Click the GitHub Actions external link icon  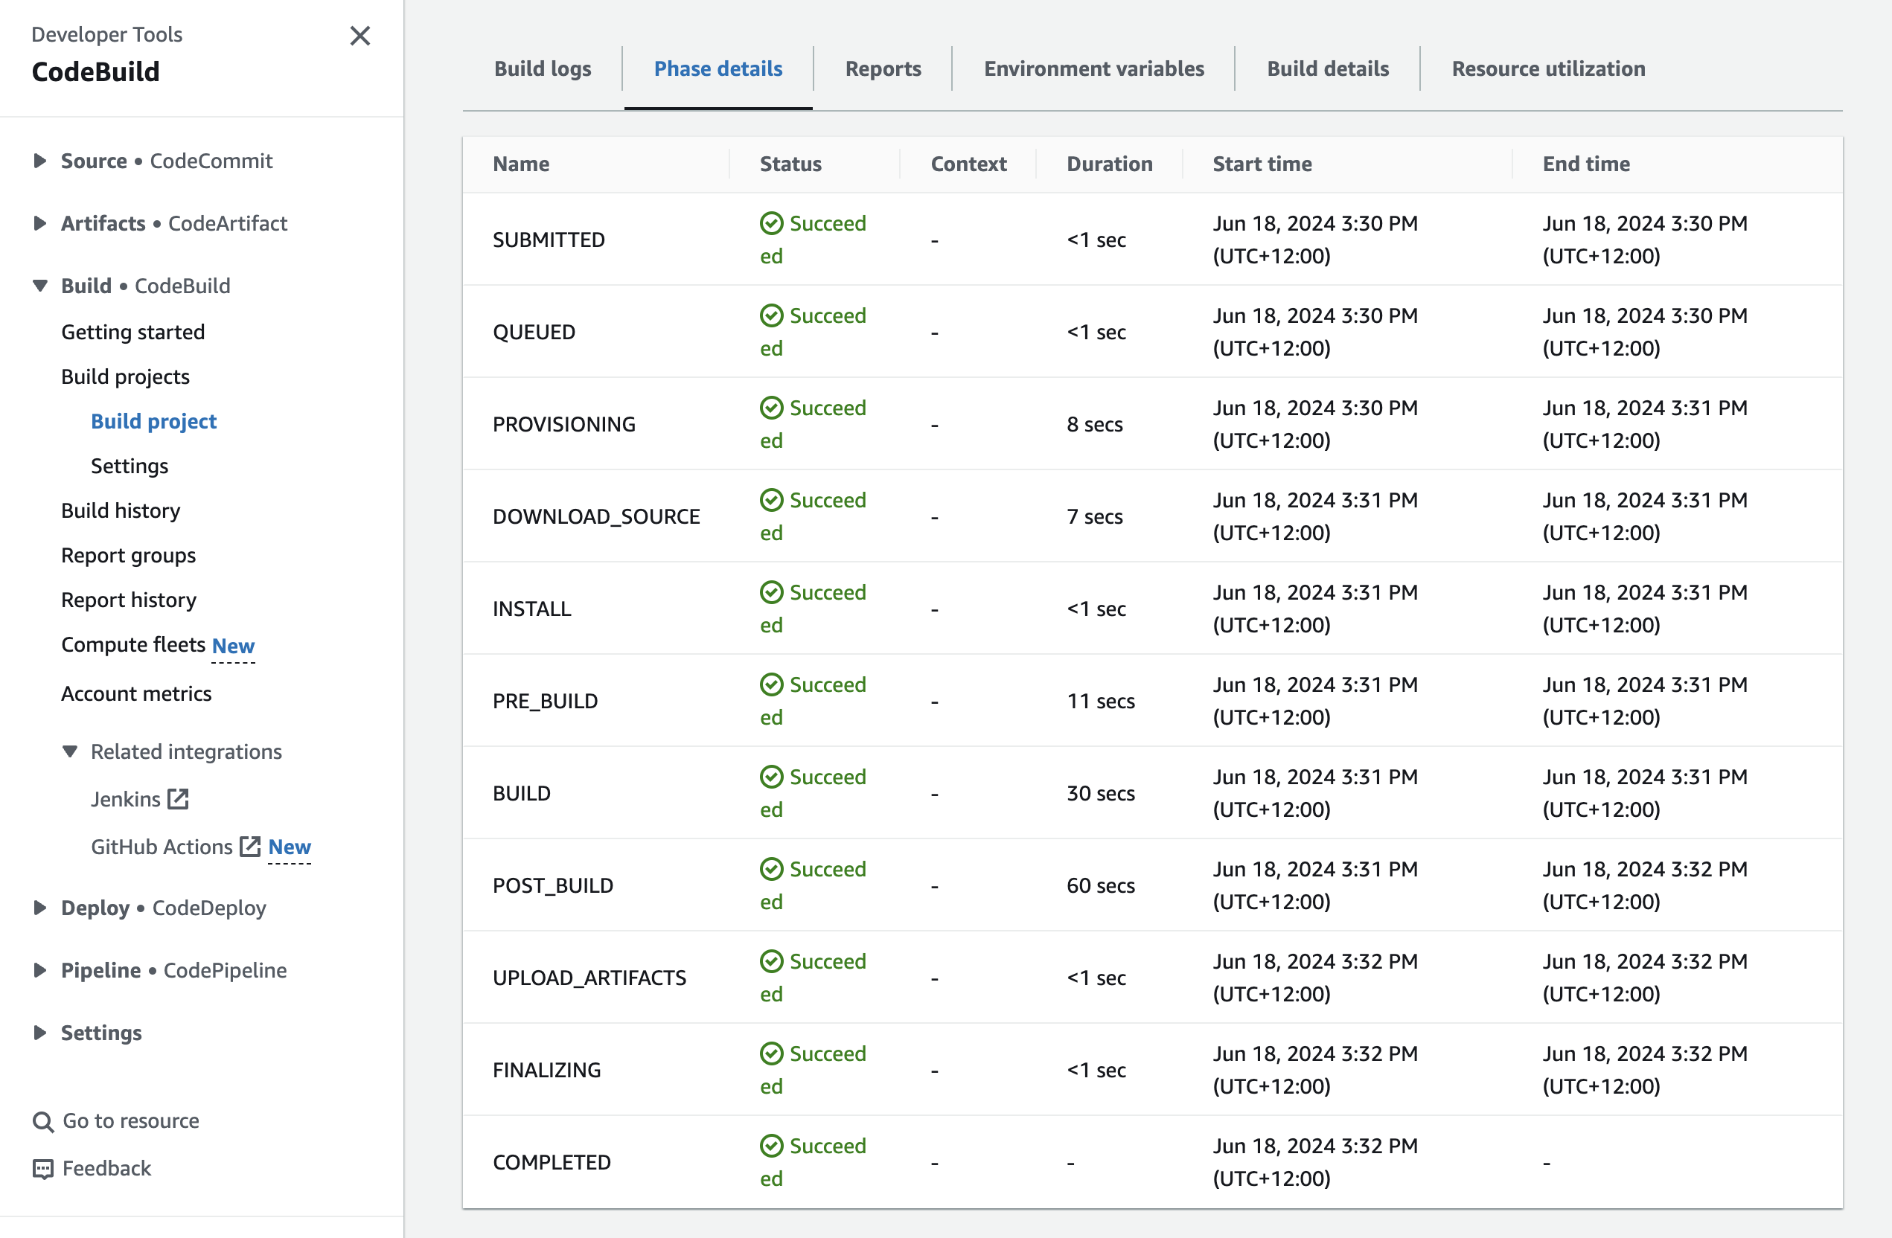(x=250, y=846)
